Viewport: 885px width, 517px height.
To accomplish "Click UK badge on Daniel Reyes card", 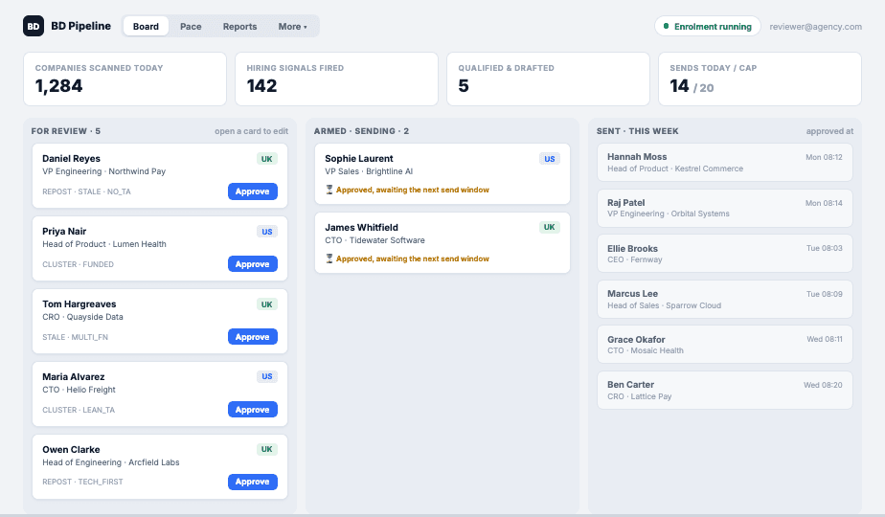I will click(x=266, y=159).
